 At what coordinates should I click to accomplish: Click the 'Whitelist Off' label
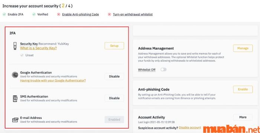(147, 70)
